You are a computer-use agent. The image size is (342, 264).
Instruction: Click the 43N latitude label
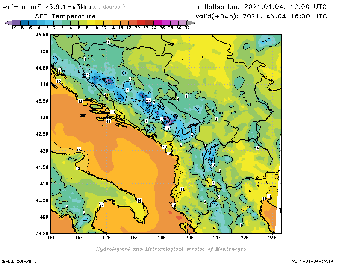(x=44, y=117)
